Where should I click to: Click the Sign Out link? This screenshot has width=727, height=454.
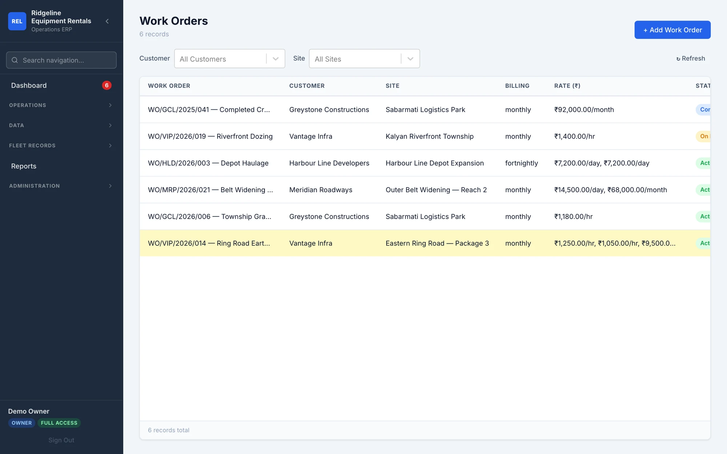click(61, 440)
